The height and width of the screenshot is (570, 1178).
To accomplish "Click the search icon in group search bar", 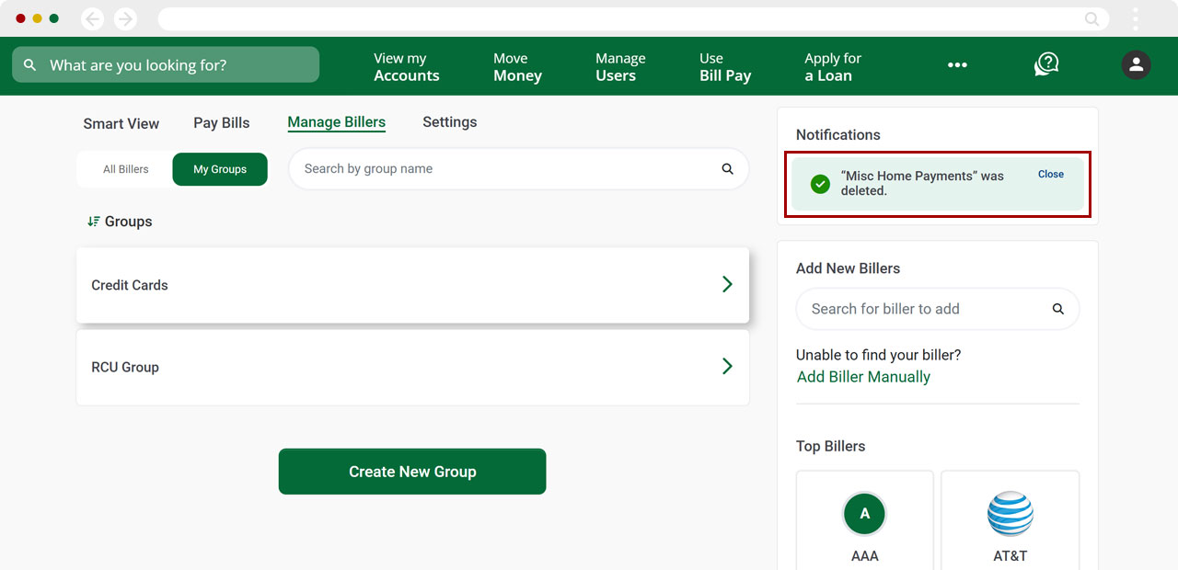I will coord(727,168).
